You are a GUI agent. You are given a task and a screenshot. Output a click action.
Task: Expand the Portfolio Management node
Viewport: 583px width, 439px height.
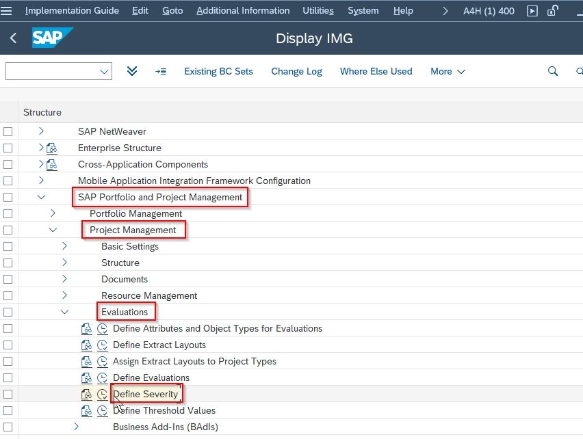tap(53, 213)
